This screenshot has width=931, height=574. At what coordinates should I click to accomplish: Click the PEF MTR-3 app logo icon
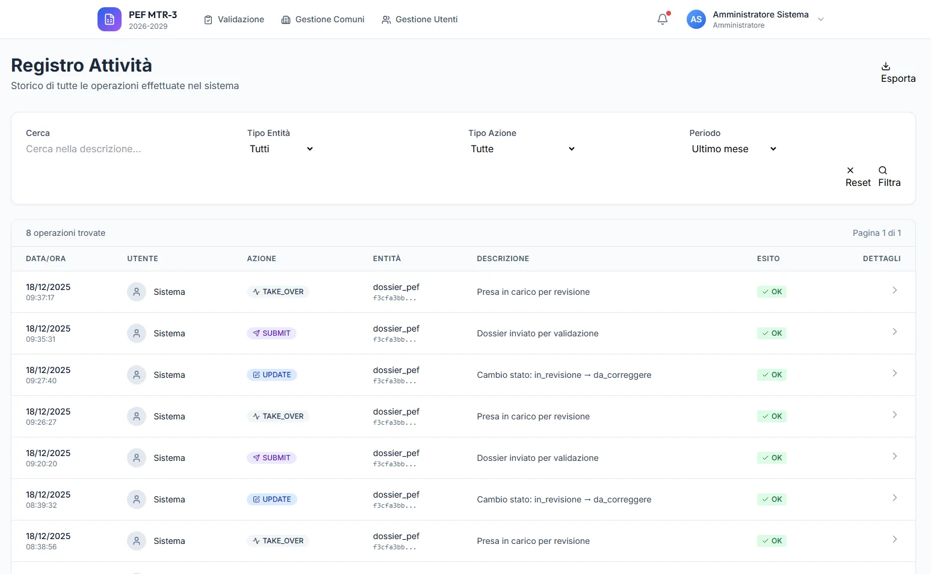pyautogui.click(x=110, y=19)
